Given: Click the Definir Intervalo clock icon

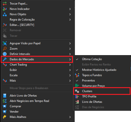Looking at the screenshot, I should pyautogui.click(x=5, y=54).
